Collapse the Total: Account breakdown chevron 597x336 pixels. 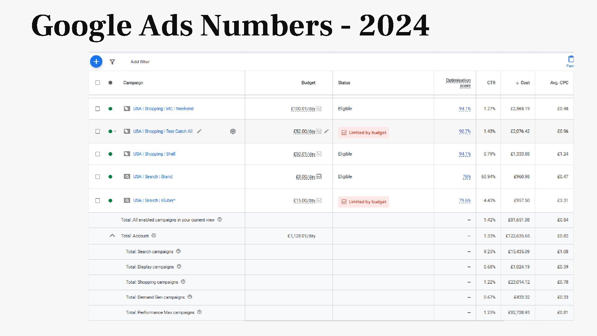point(112,236)
